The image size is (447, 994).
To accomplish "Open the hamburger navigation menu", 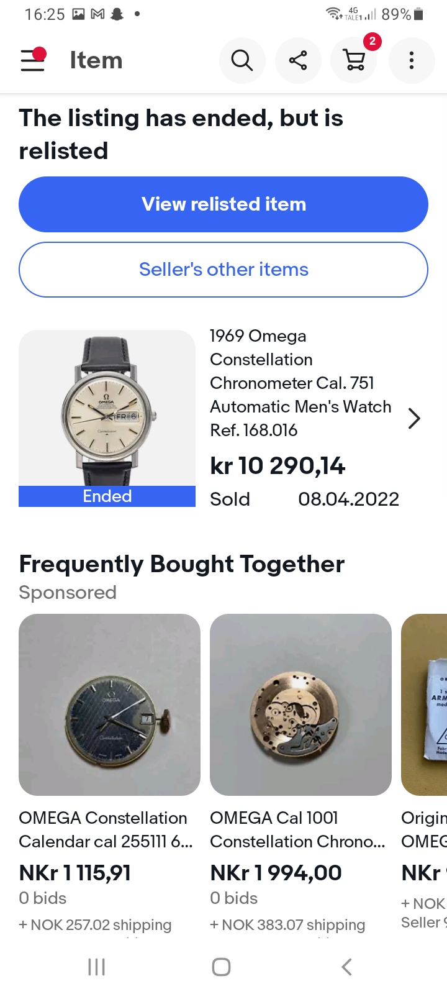I will (33, 60).
